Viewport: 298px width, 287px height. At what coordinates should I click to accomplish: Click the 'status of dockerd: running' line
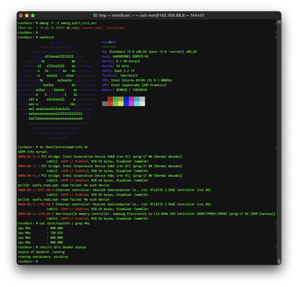41,252
